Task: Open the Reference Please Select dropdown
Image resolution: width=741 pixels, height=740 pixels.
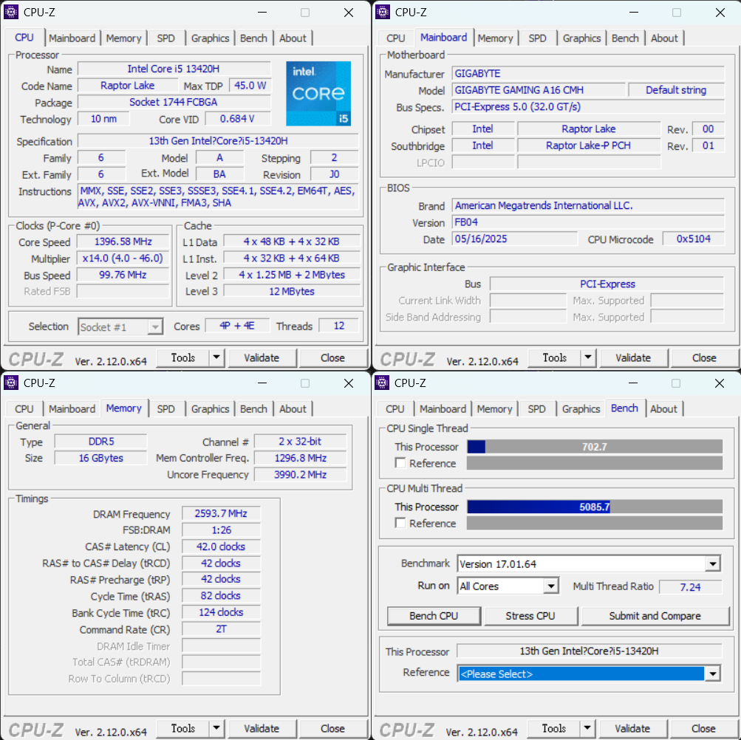Action: (x=712, y=674)
